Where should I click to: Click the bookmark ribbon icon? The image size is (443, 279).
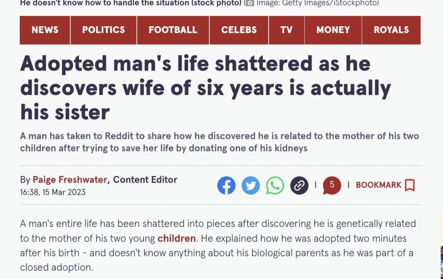(x=410, y=185)
